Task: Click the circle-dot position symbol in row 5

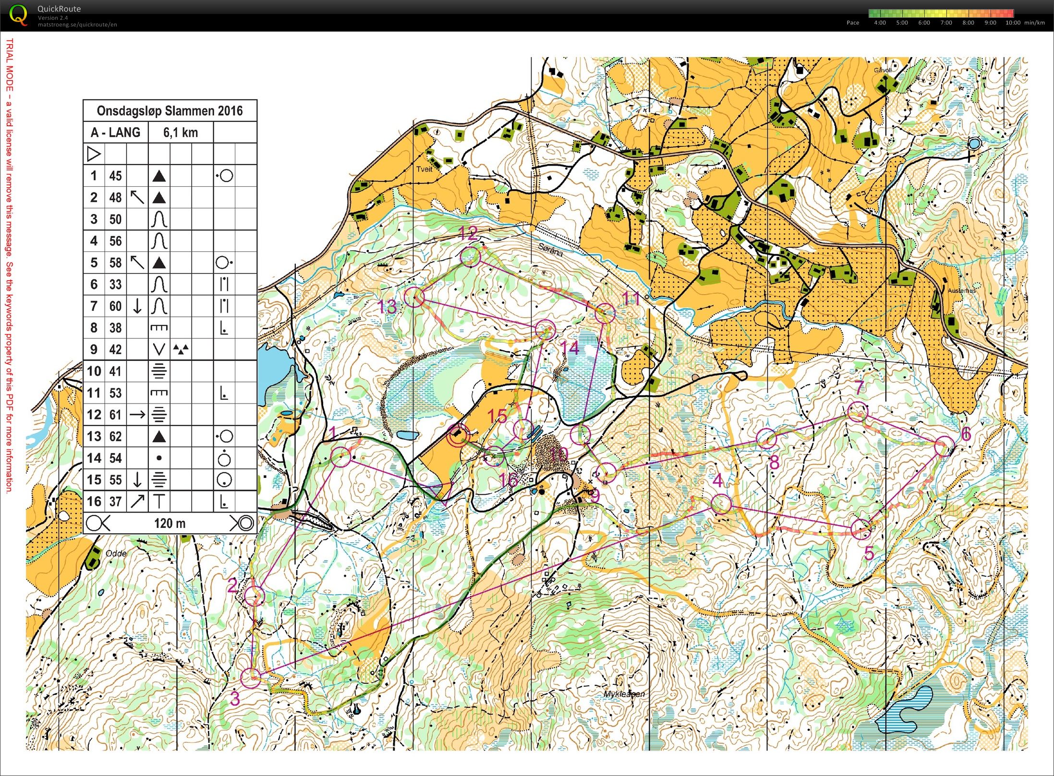Action: pyautogui.click(x=224, y=263)
